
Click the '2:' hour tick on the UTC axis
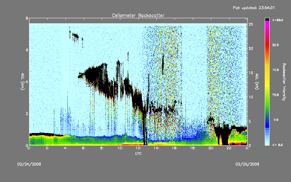click(48, 148)
